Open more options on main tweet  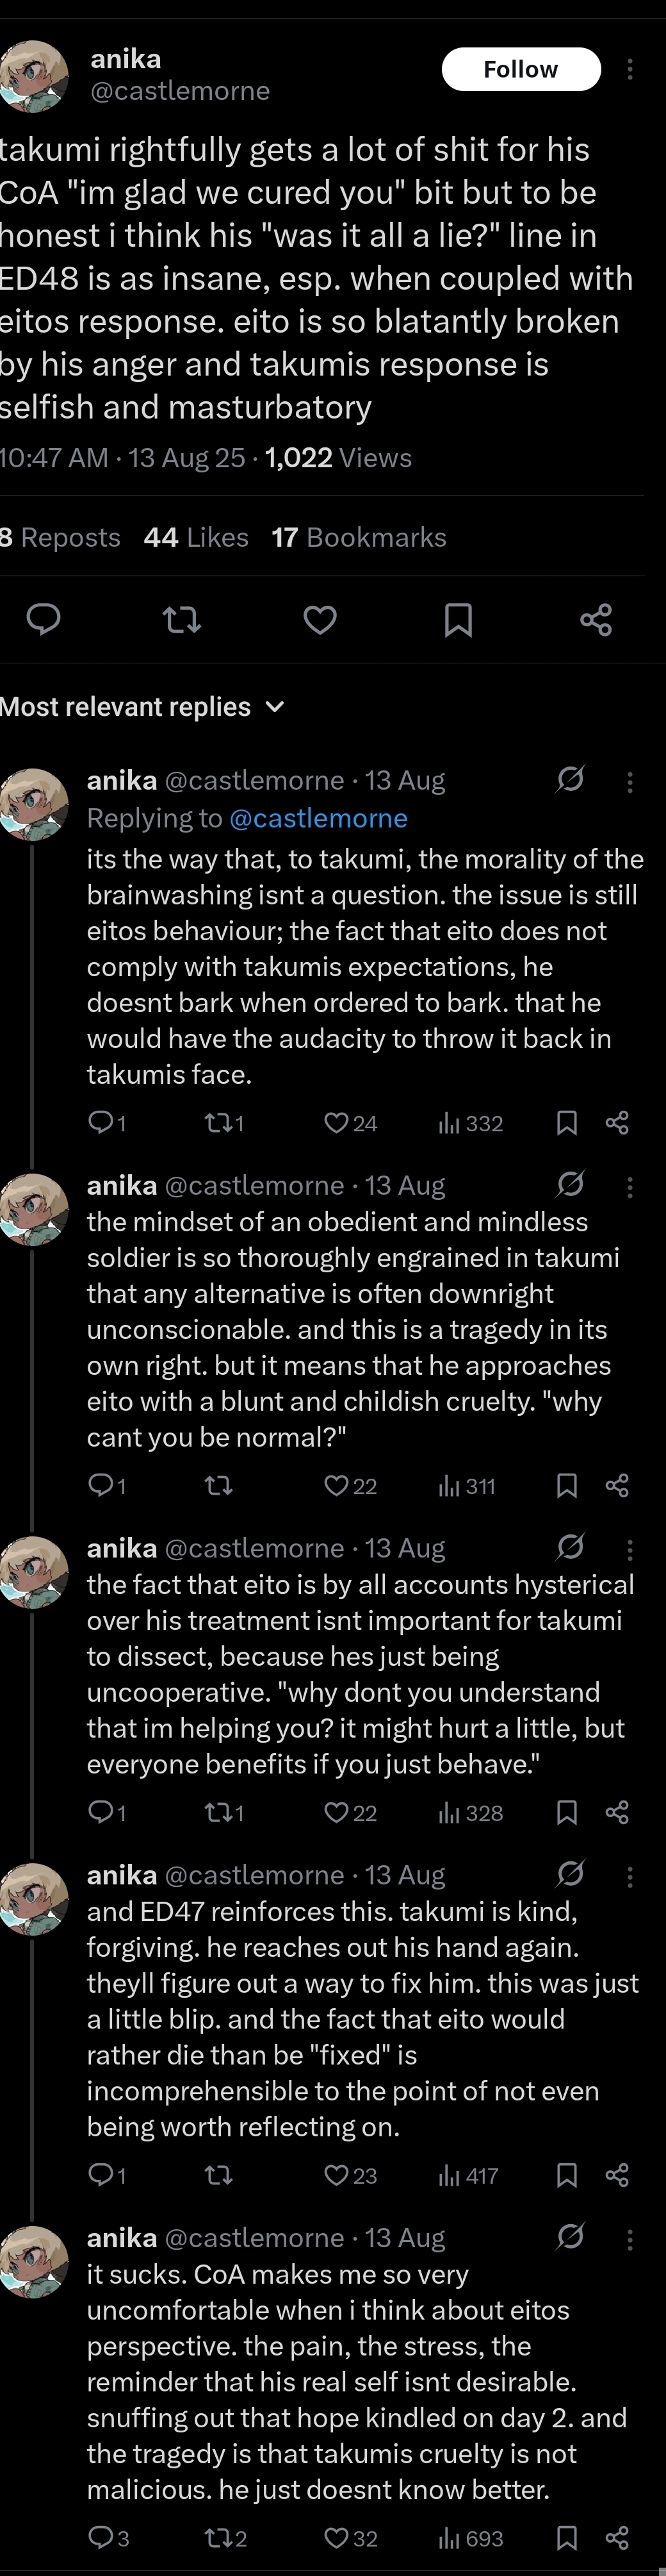pyautogui.click(x=629, y=69)
